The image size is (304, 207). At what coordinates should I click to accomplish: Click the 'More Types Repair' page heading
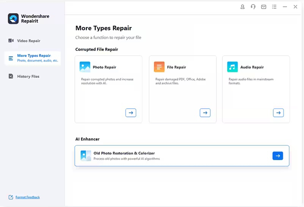coord(103,28)
